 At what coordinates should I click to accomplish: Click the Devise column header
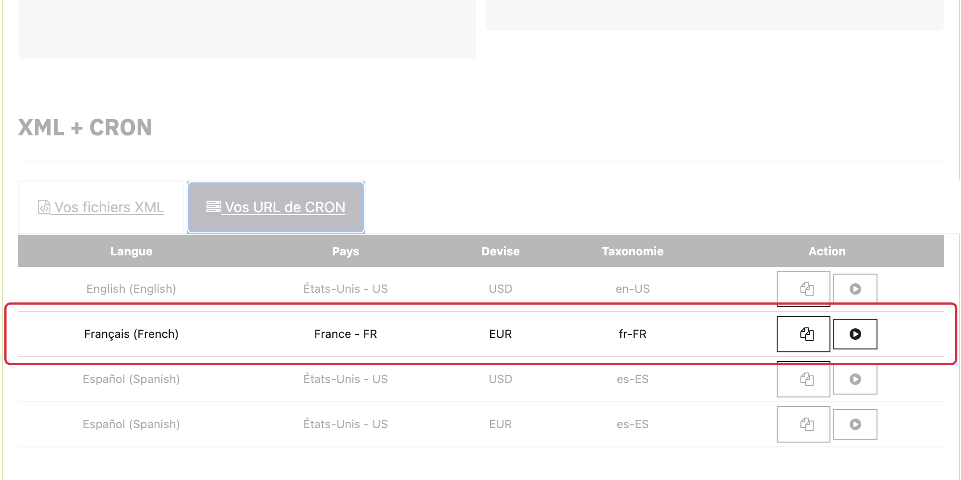point(501,252)
